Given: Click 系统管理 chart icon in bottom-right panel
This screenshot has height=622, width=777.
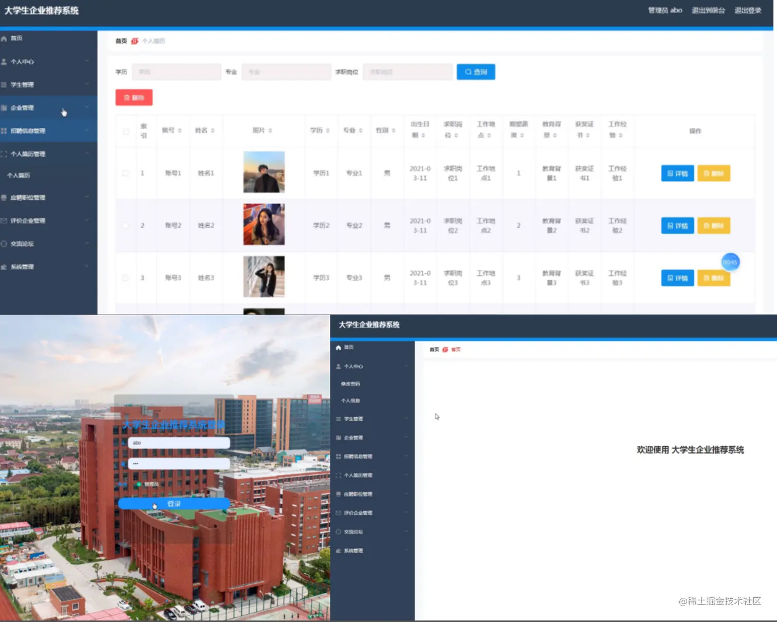Looking at the screenshot, I should tap(338, 551).
